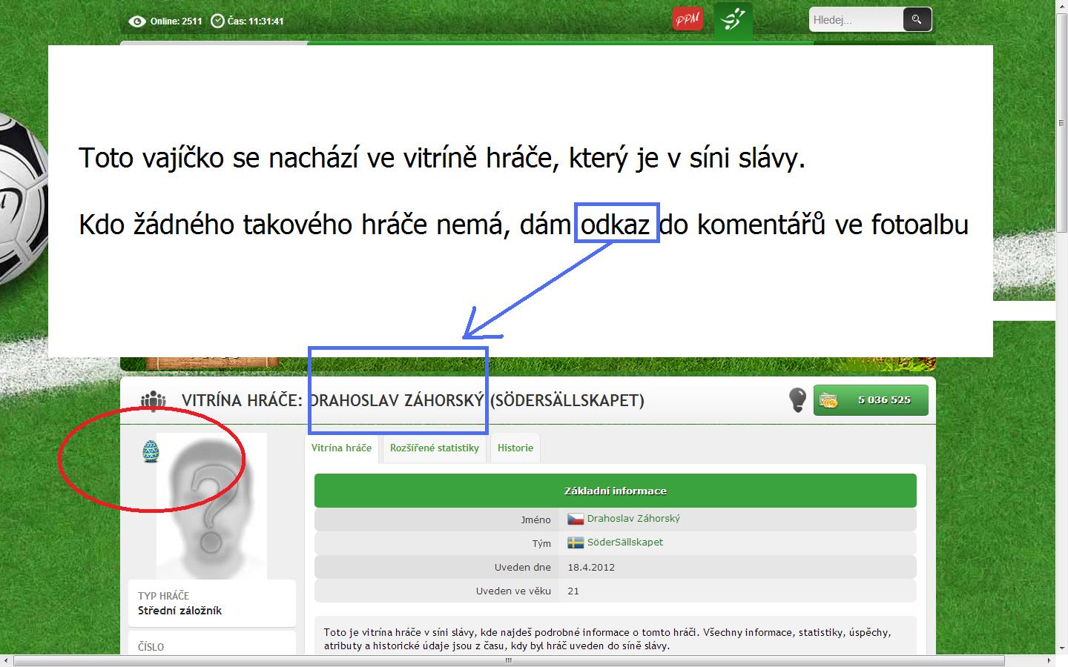Select the date 18.4.2012
1068x667 pixels.
(591, 568)
